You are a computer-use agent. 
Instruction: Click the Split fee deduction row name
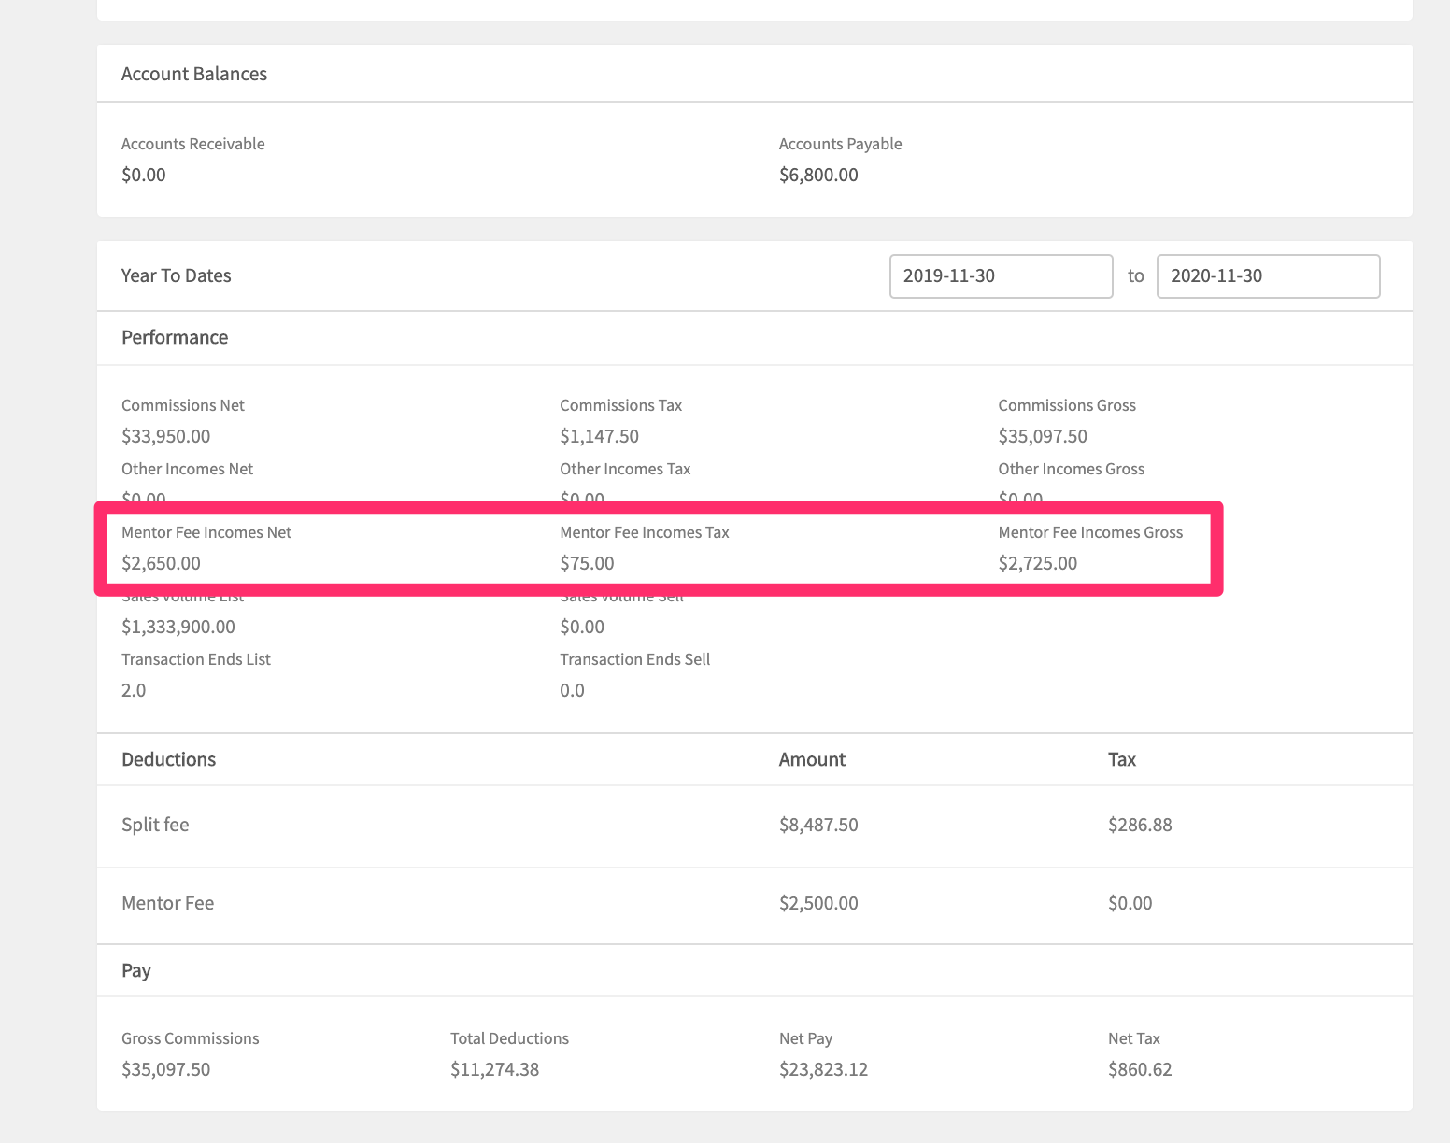(x=155, y=825)
